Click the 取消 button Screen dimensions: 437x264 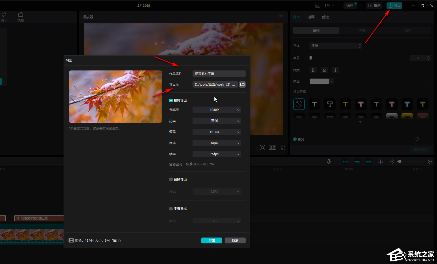pos(235,240)
